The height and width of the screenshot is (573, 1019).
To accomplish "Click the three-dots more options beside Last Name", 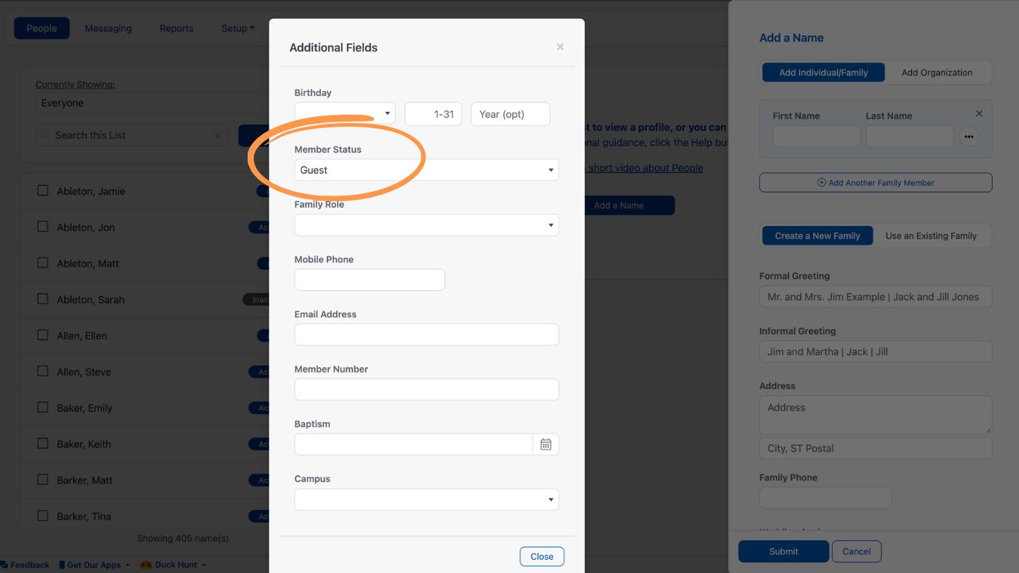I will (969, 136).
